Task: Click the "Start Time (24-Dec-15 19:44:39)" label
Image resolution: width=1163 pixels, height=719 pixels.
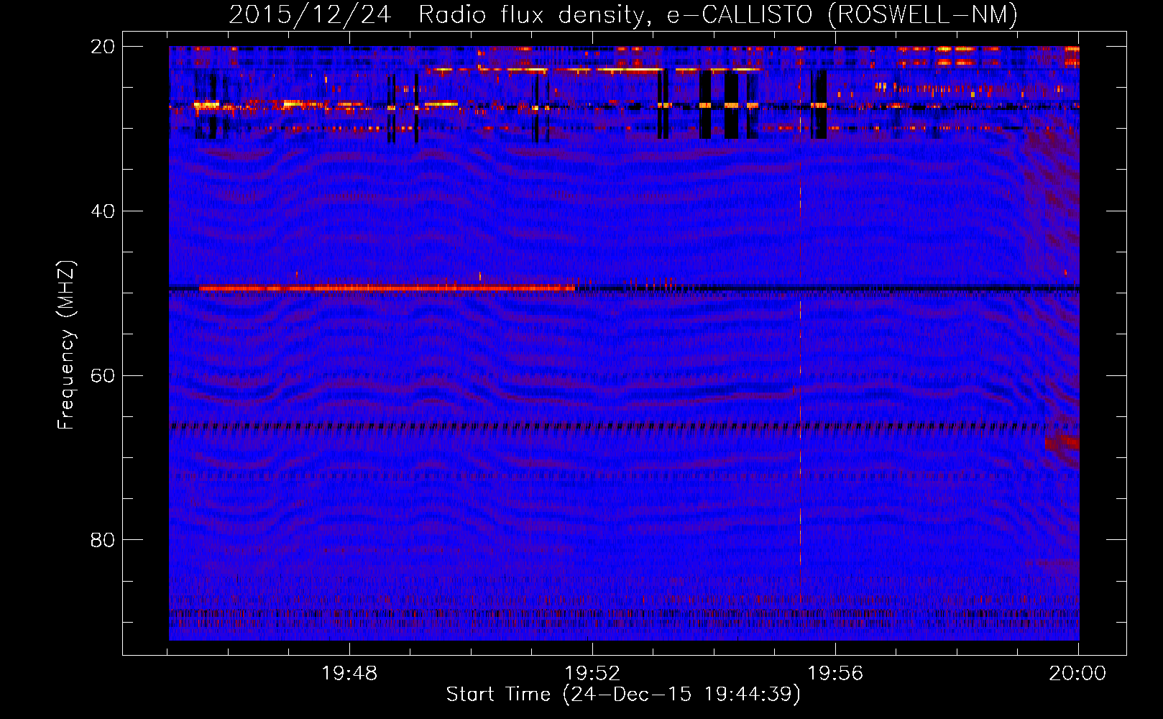Action: (x=623, y=695)
